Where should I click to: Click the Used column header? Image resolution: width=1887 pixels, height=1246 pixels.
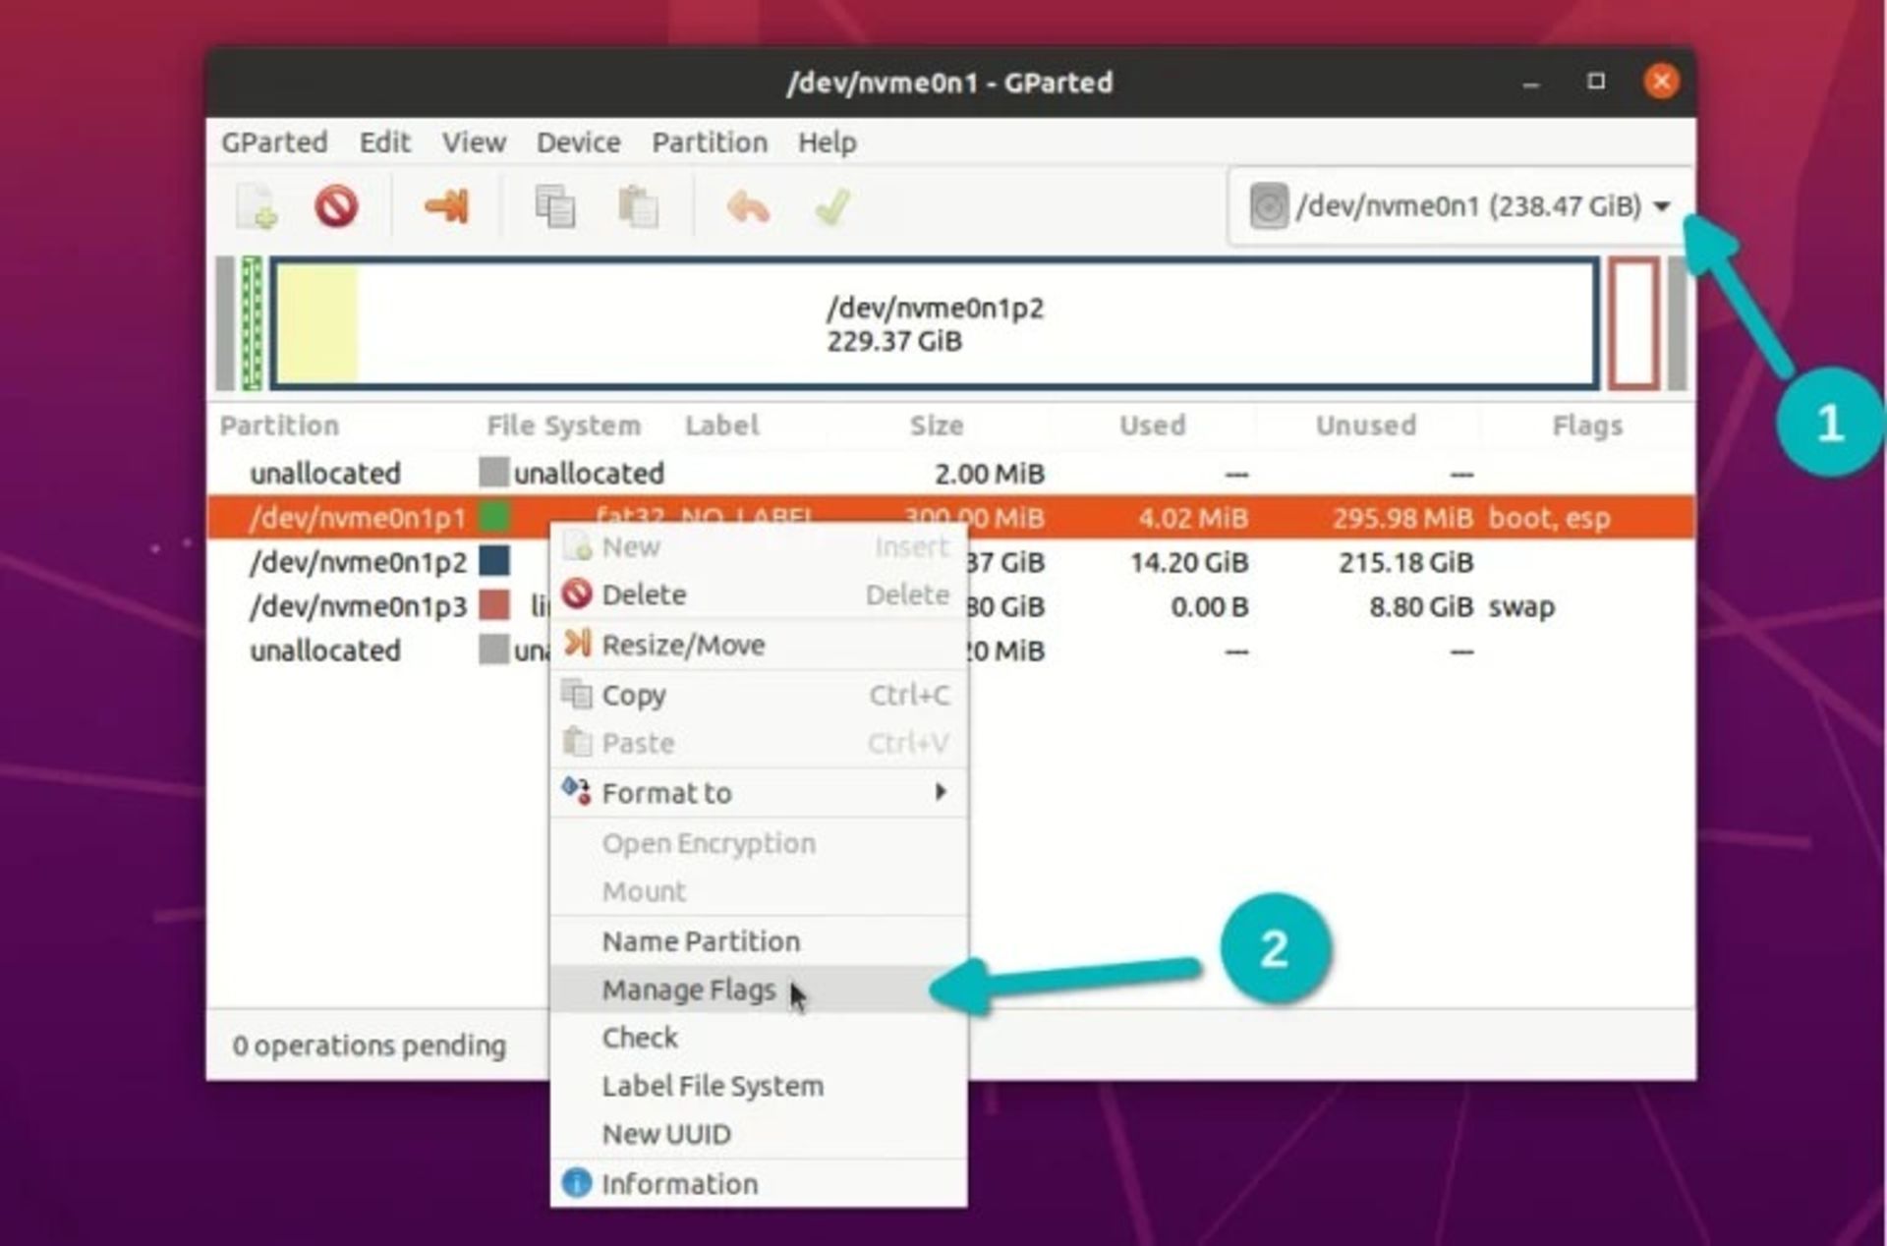coord(1152,425)
